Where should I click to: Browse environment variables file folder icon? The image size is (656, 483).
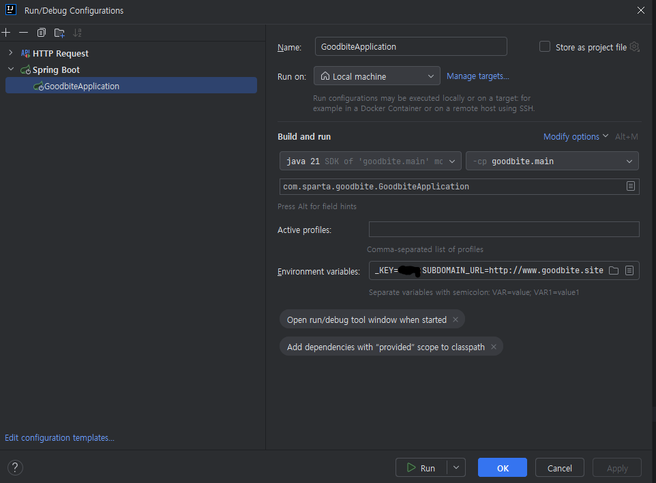point(614,270)
